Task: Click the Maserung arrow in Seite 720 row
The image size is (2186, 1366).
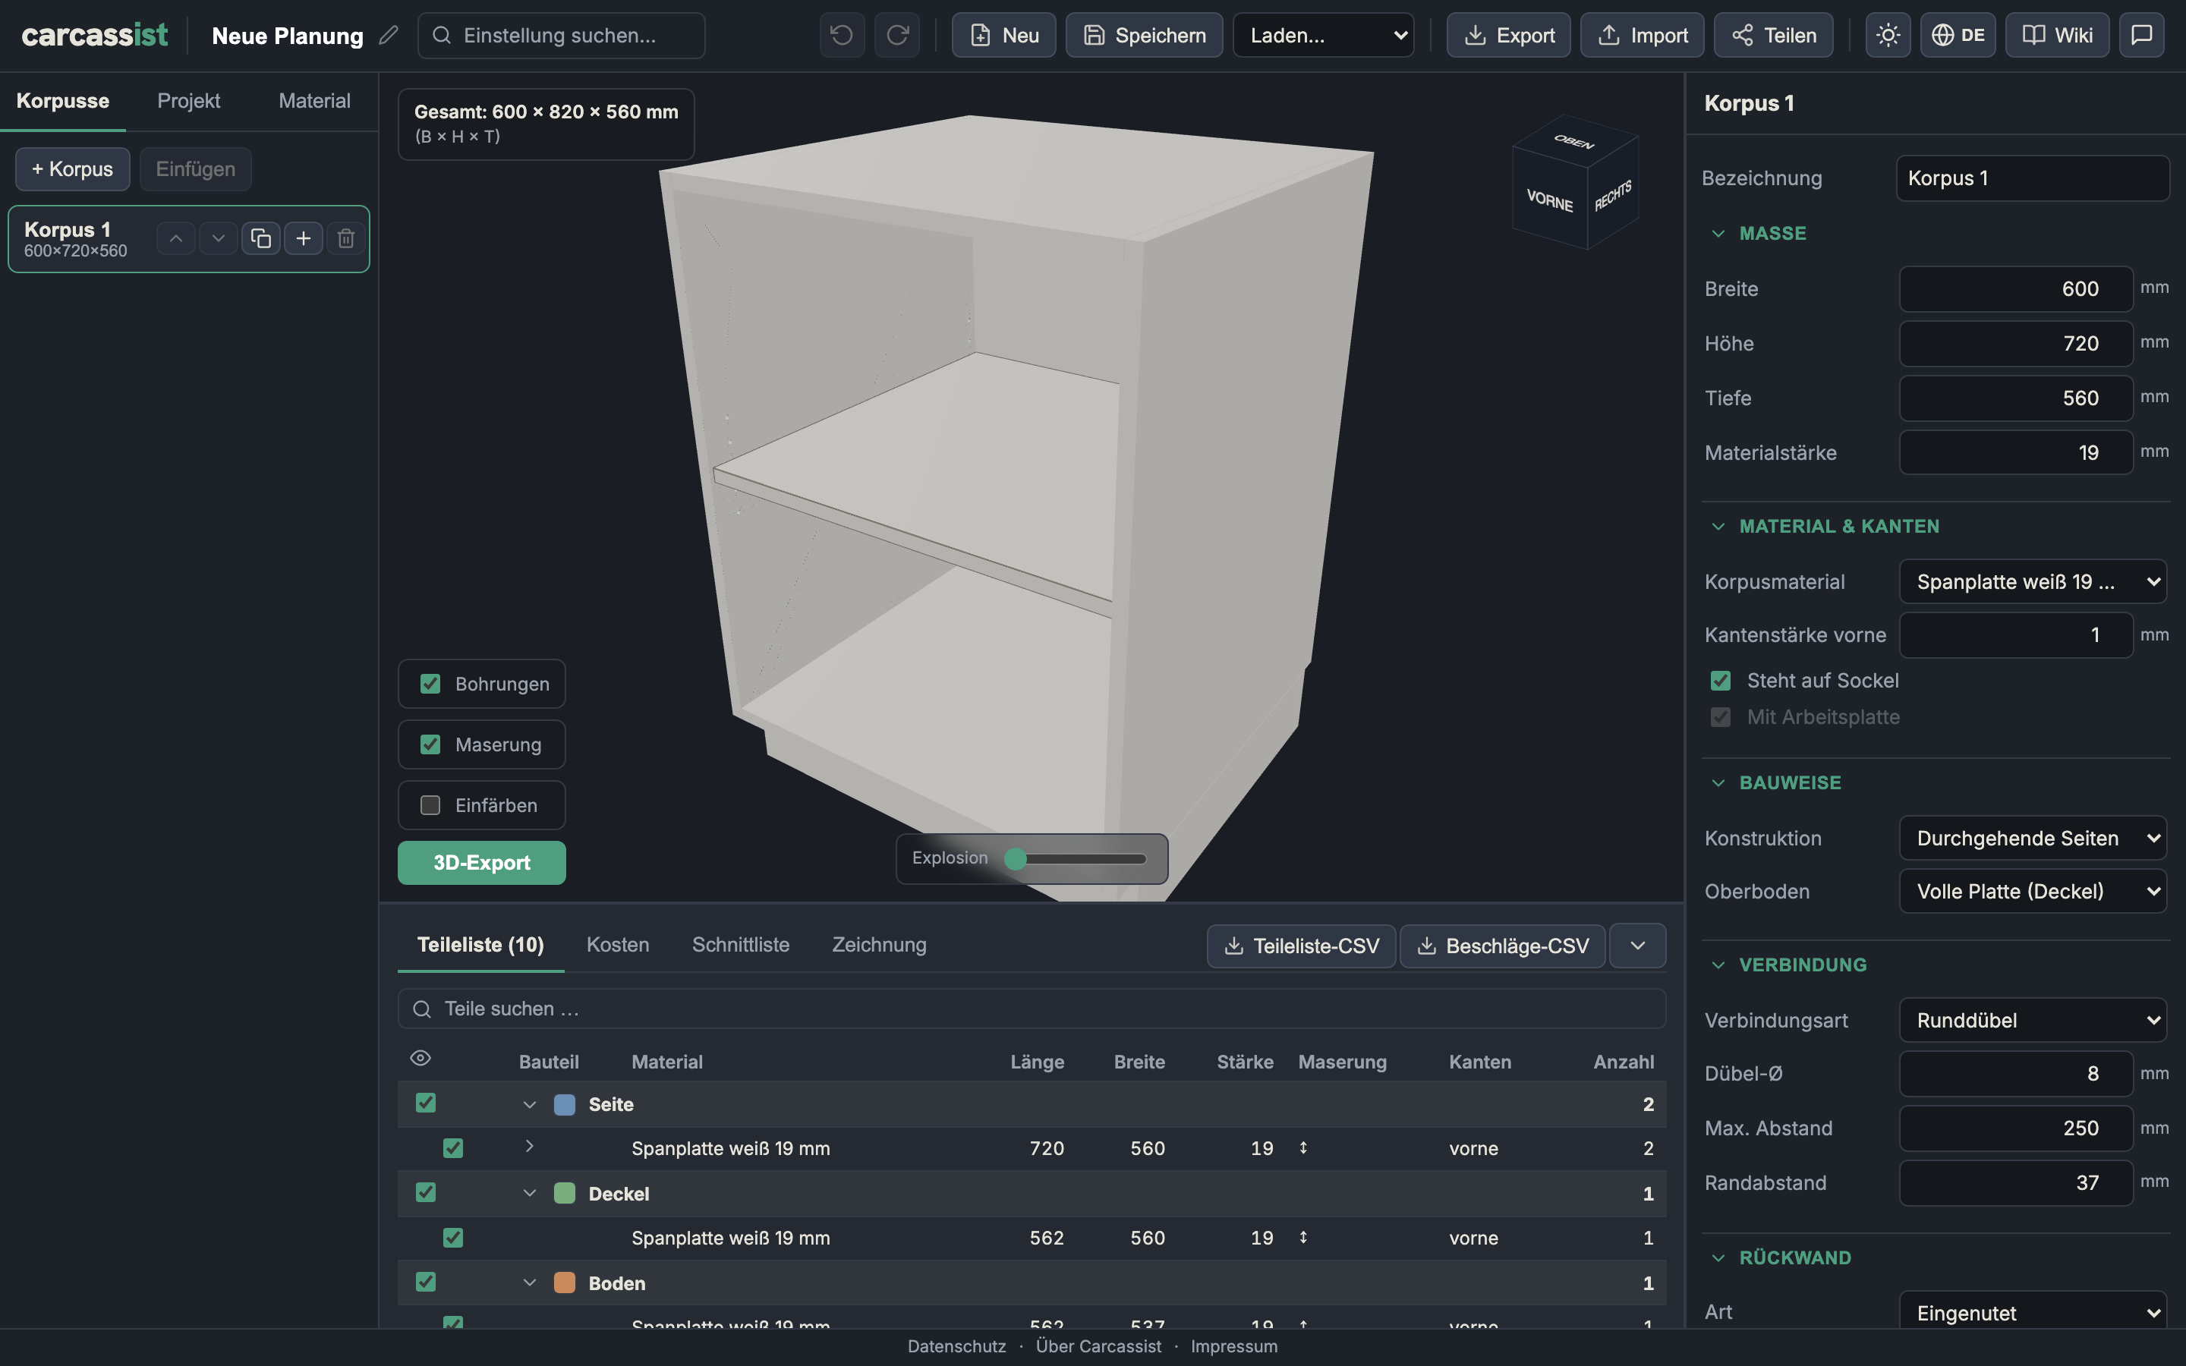Action: click(1303, 1147)
